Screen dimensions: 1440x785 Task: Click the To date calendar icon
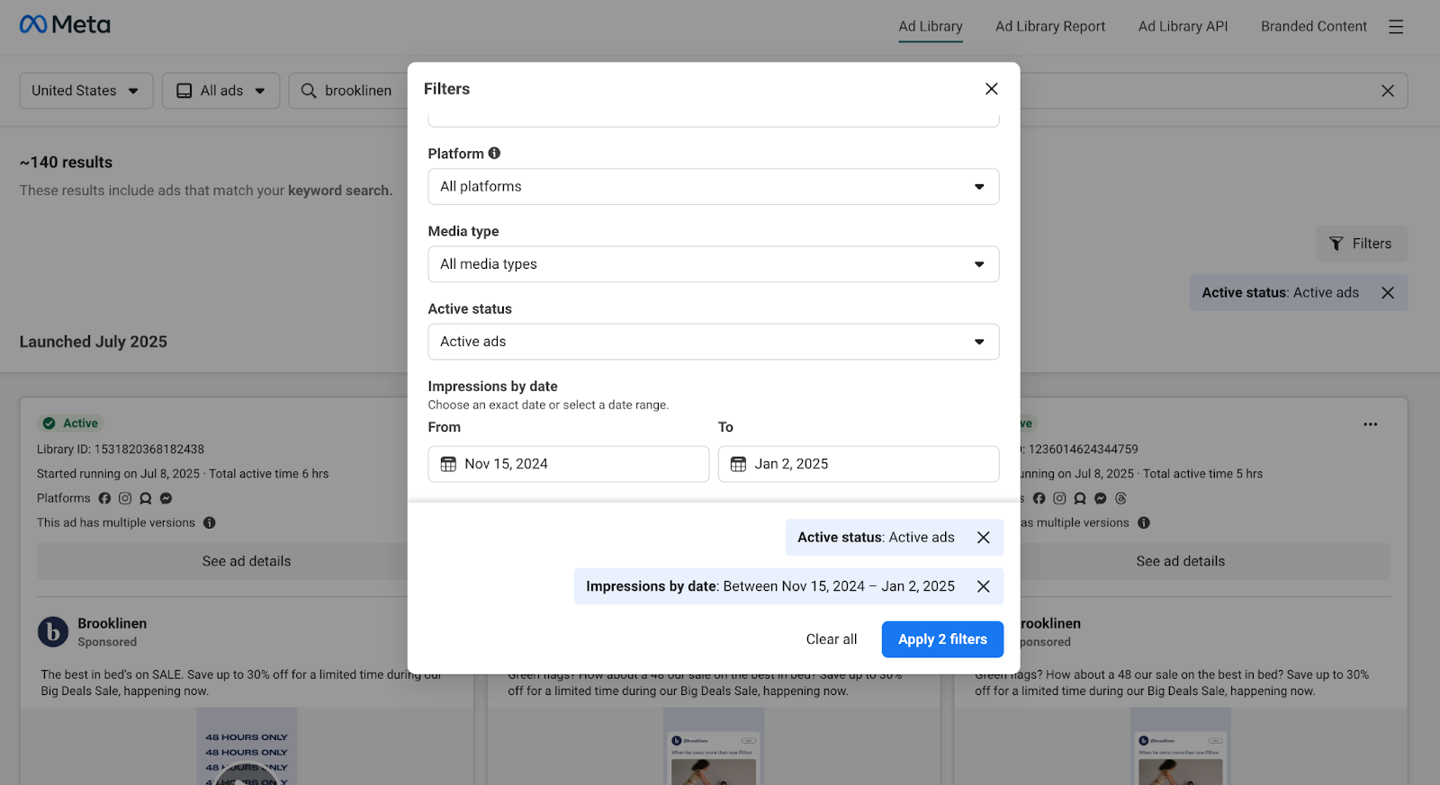(738, 464)
